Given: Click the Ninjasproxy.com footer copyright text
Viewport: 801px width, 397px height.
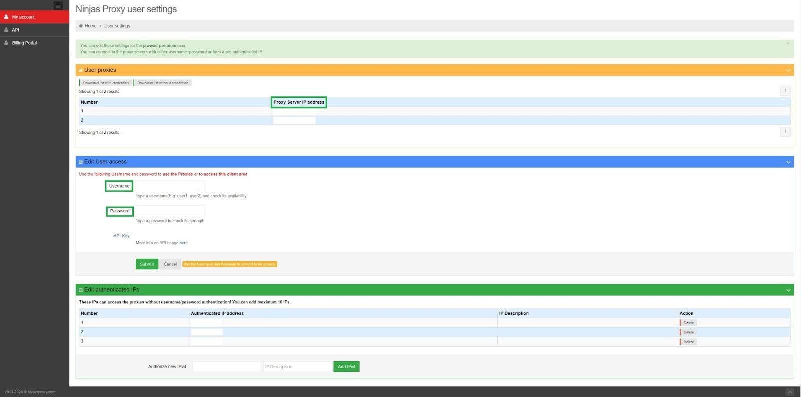Looking at the screenshot, I should pos(30,392).
